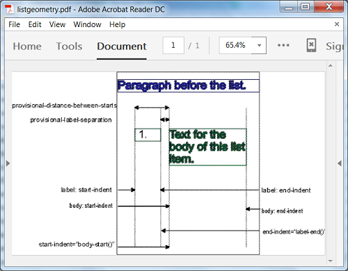Click the 'body: start-indent' text

click(91, 206)
